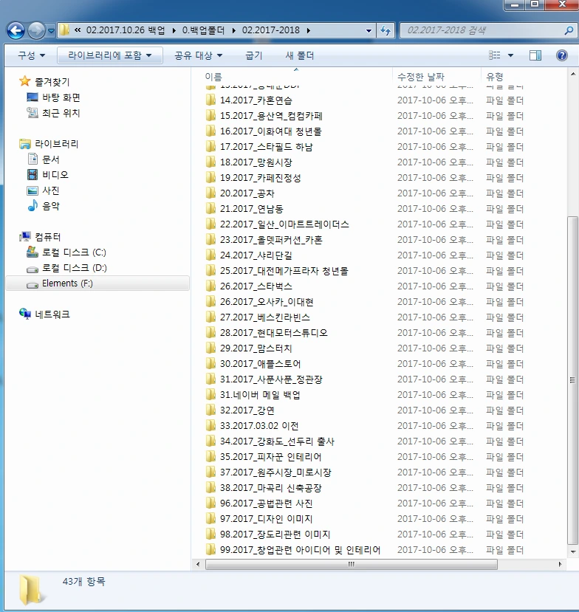
Task: Open 라이브러리에 포함 dropdown
Action: click(x=110, y=55)
